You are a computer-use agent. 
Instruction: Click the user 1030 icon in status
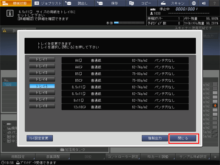point(151,13)
